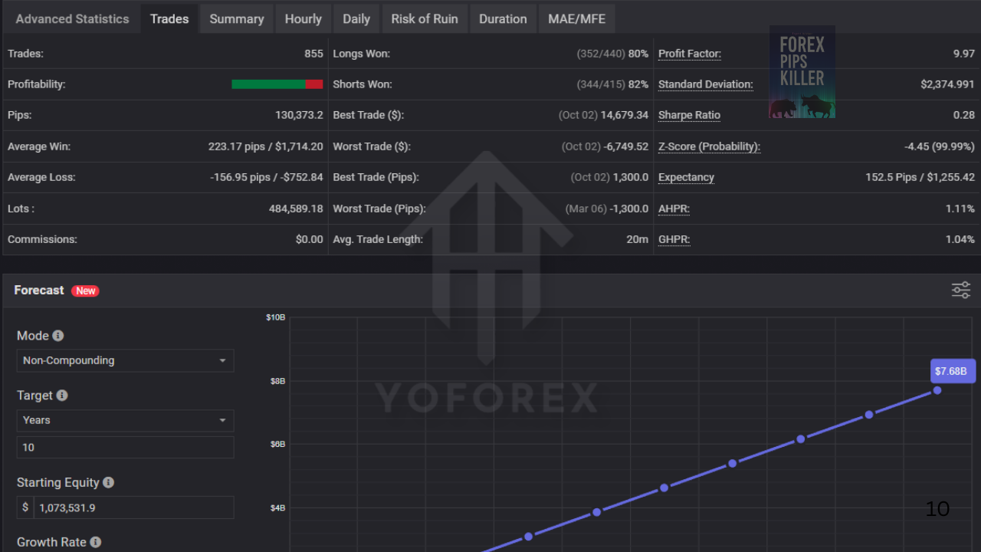Viewport: 981px width, 552px height.
Task: Open the Profit Factor definition link
Action: pos(689,54)
